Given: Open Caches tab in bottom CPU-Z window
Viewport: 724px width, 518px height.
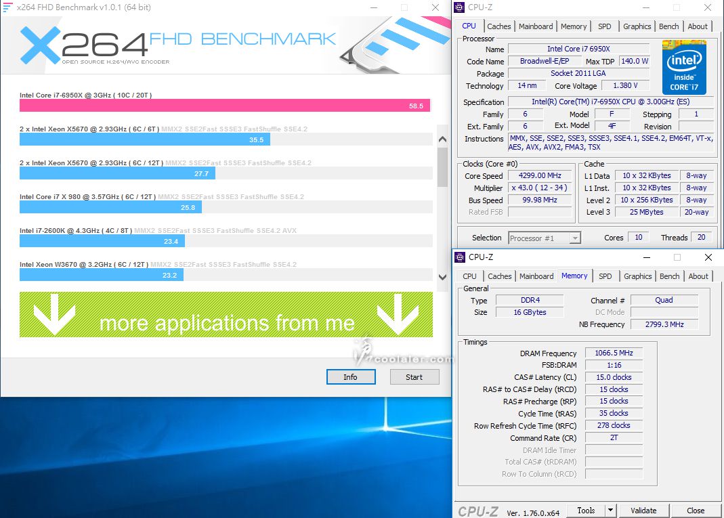Looking at the screenshot, I should click(x=500, y=276).
